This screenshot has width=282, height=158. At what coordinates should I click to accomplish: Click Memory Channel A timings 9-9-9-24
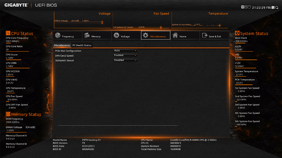[x=10, y=139]
